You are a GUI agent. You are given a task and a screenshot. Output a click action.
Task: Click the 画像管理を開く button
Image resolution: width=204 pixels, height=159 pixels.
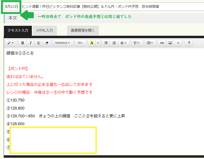(83, 31)
